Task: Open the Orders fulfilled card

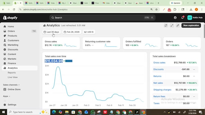Action: tap(142, 43)
